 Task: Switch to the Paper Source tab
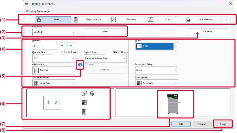[x=91, y=19]
